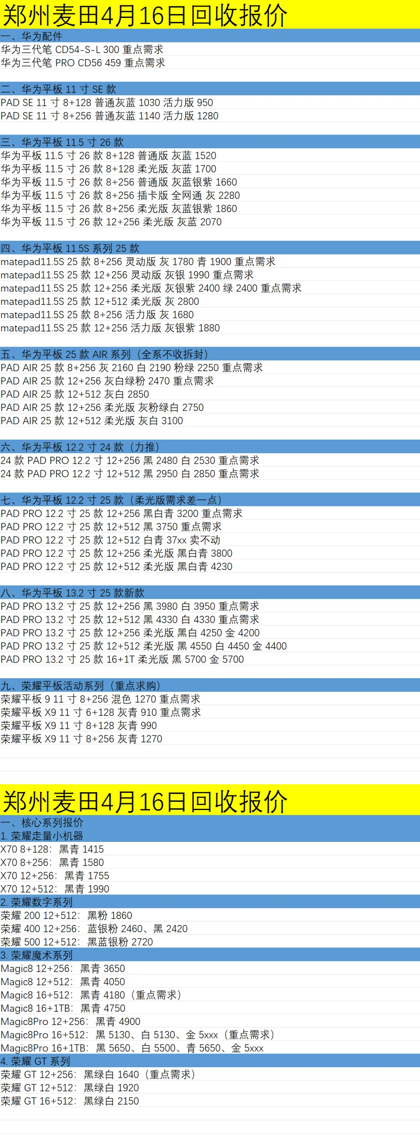Select header '七、华为平板 12.2 寸 25 款'
Screen dimensions: 420x1145
point(210,500)
